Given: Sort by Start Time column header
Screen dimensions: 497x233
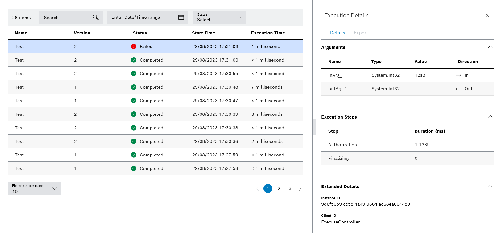Looking at the screenshot, I should (x=204, y=33).
